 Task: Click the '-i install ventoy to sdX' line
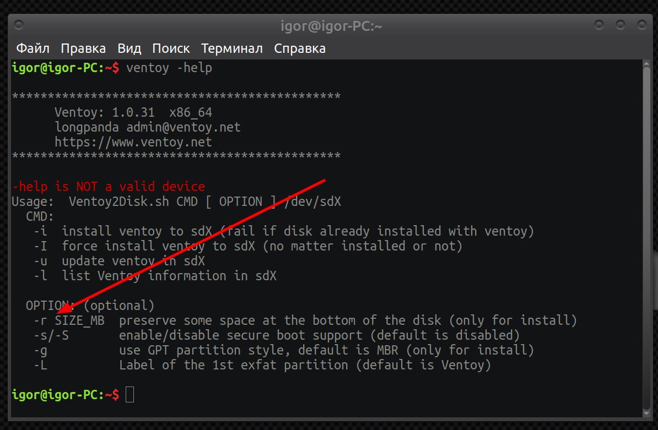(x=284, y=231)
